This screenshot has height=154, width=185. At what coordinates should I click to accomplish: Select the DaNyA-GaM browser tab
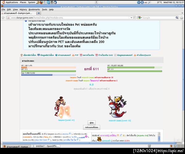pyautogui.click(x=18, y=13)
